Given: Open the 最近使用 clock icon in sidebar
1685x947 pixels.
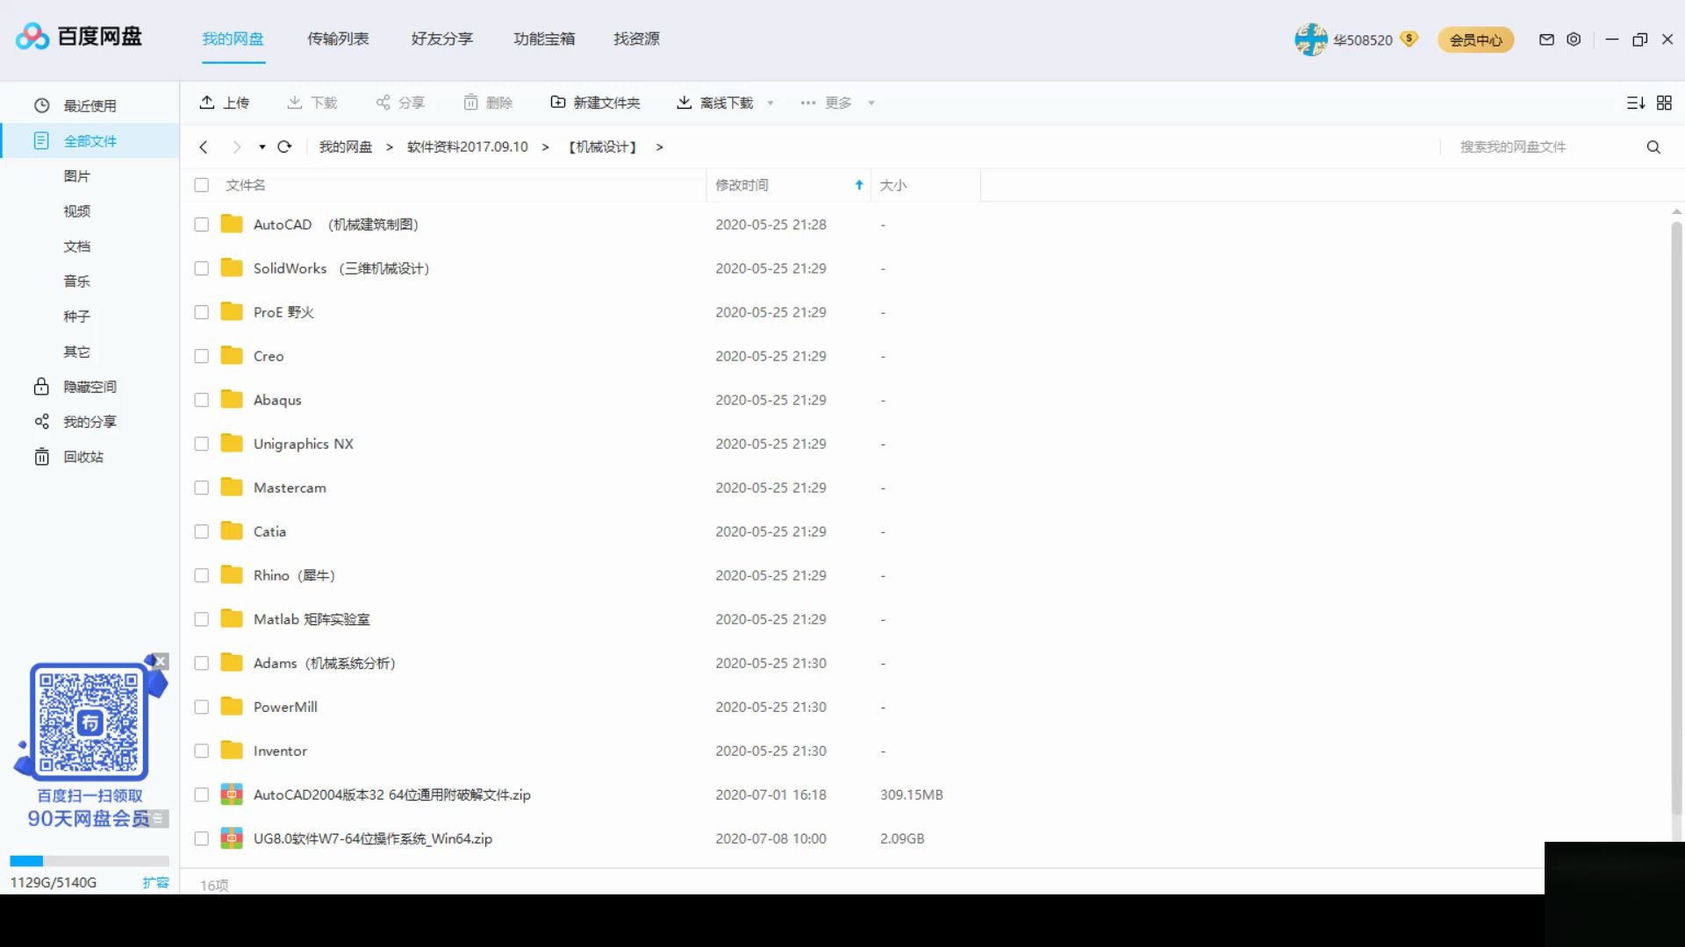Looking at the screenshot, I should 41,105.
